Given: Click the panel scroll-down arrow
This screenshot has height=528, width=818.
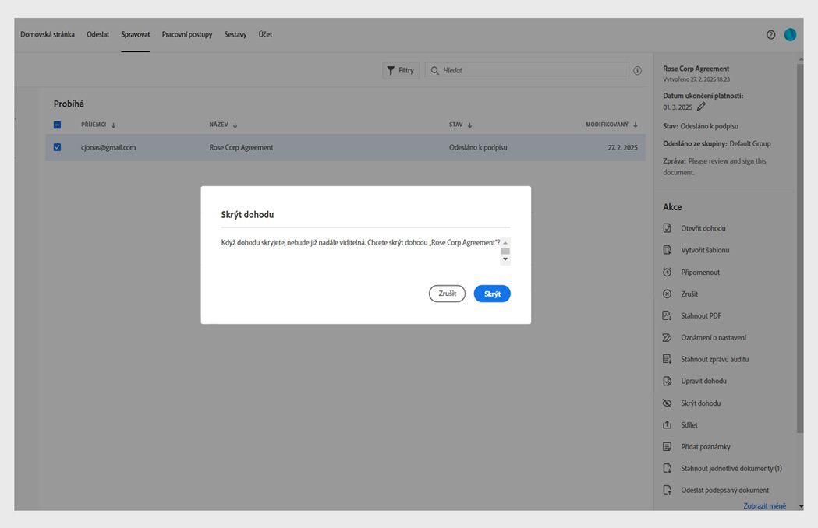Looking at the screenshot, I should click(801, 506).
